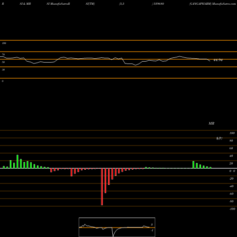
Task: Click the 'SI & MR' header text
Action: click(x=25, y=4)
